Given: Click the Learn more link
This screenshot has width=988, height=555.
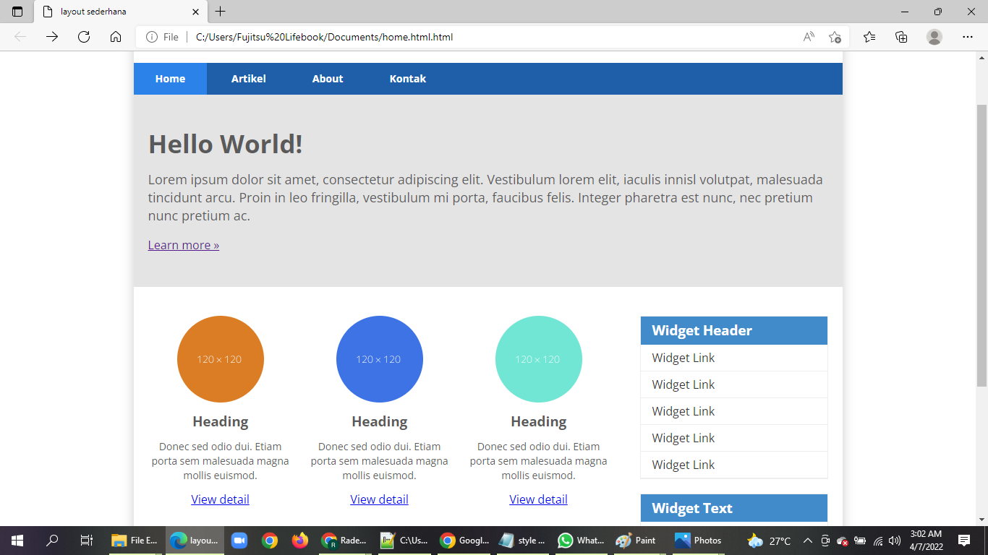Looking at the screenshot, I should 183,245.
